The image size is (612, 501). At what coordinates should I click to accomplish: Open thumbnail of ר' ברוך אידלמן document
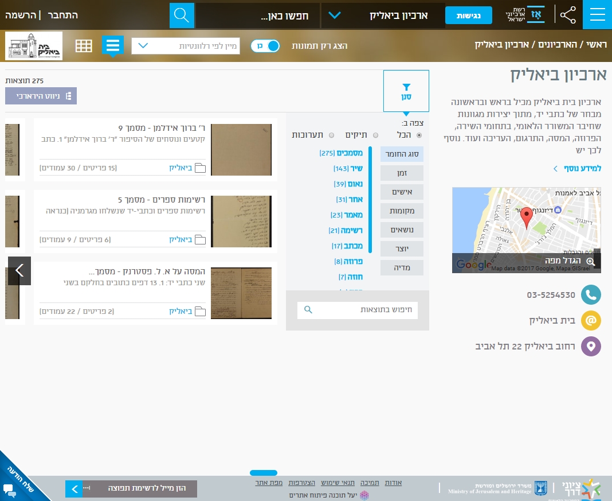241,150
